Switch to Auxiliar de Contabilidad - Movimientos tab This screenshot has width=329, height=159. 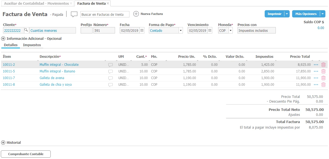(36, 3)
